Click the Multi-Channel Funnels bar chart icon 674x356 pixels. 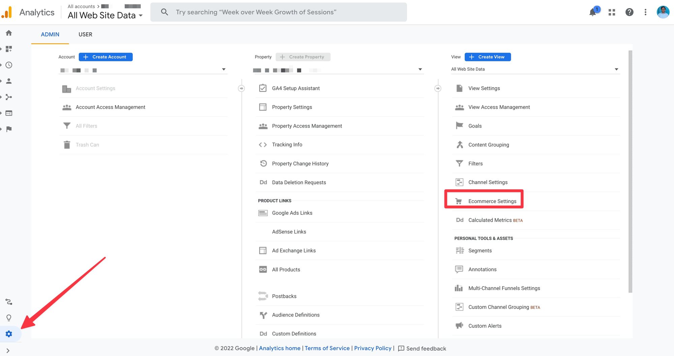[459, 288]
